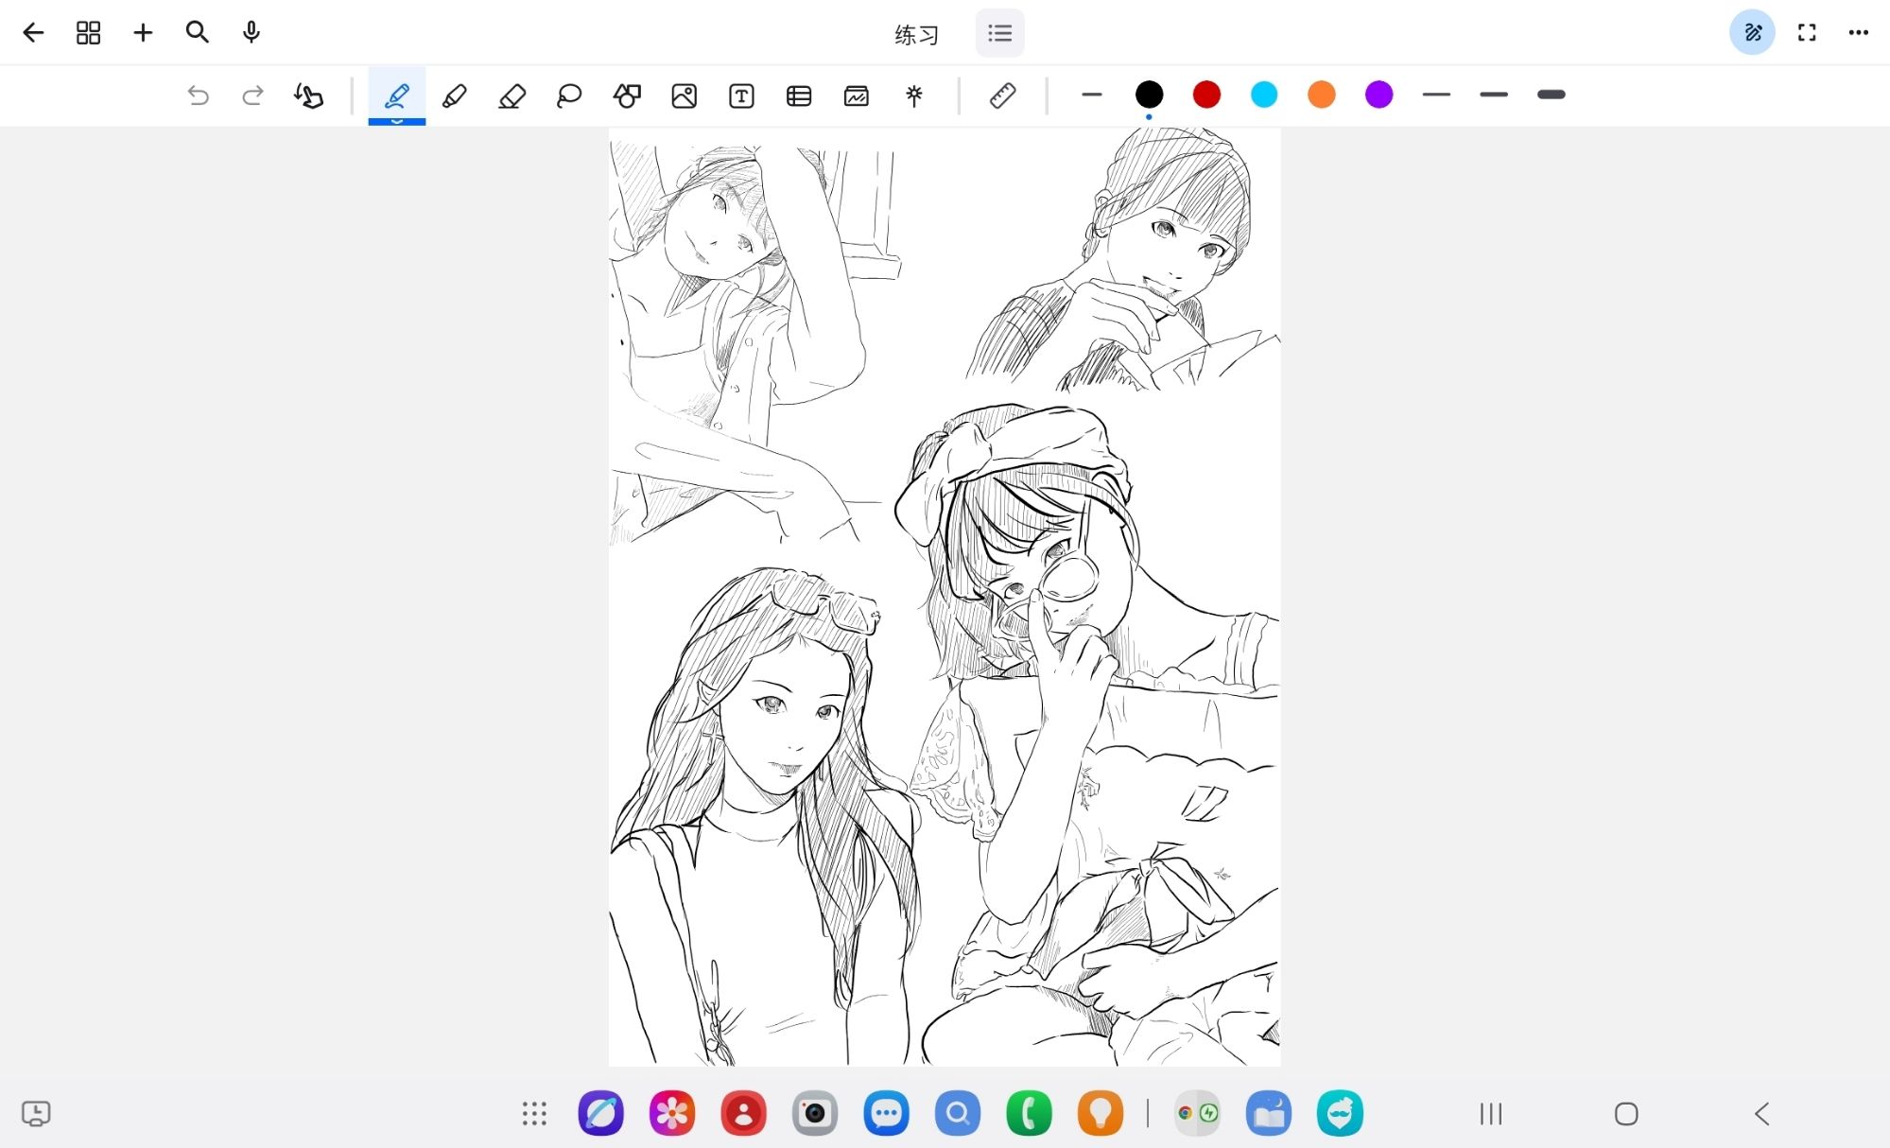Choose the lasso selection tool
Viewport: 1890px width, 1148px height.
(569, 96)
